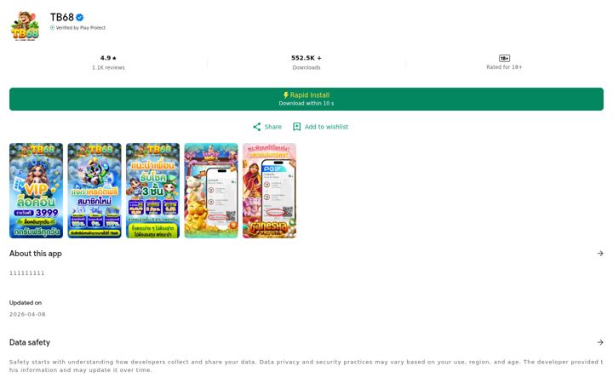Click the TB68 app logo icon
Screen dimensions: 613x383
click(25, 26)
